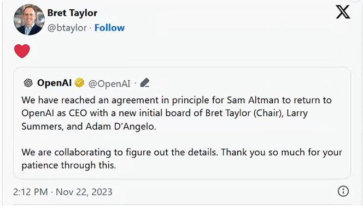This screenshot has height=210, width=363.
Task: Open the quoted OpenAI announcement text
Action: click(x=181, y=133)
